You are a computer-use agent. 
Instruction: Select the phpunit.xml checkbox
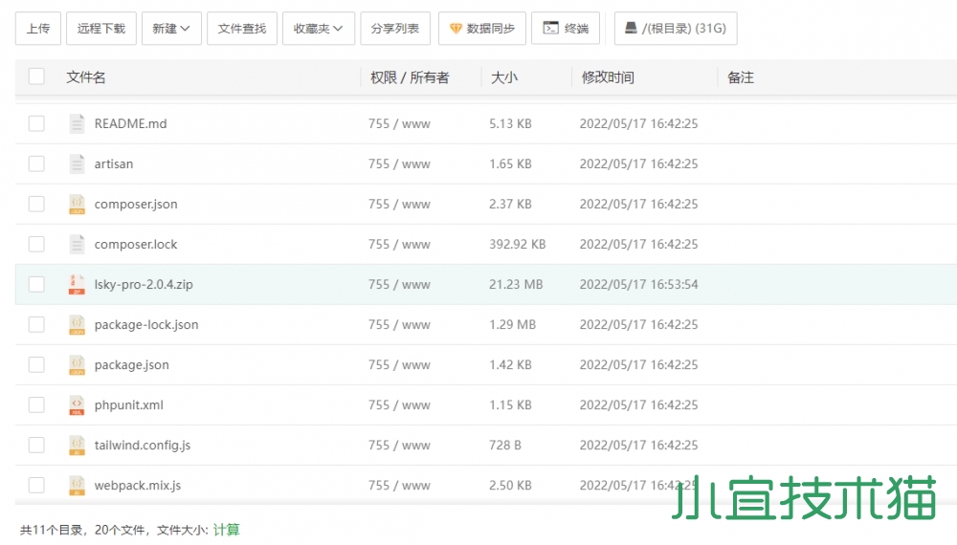pyautogui.click(x=36, y=405)
